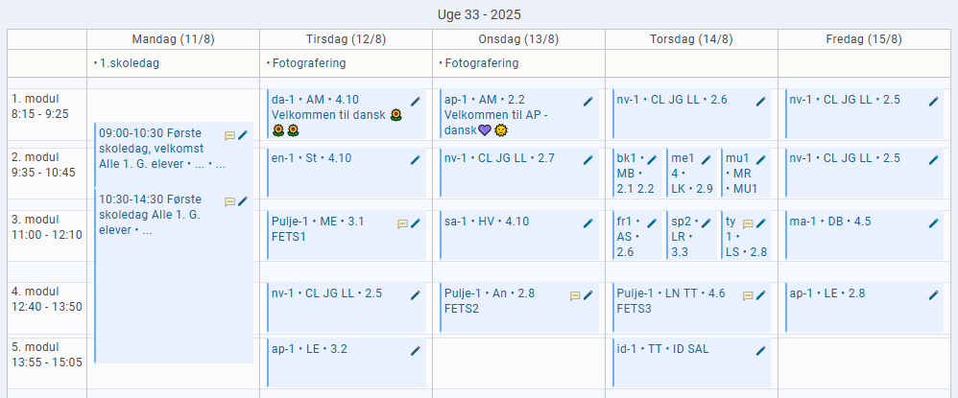
Task: Open the en-1 St 4.10 lesson
Action: point(347,173)
